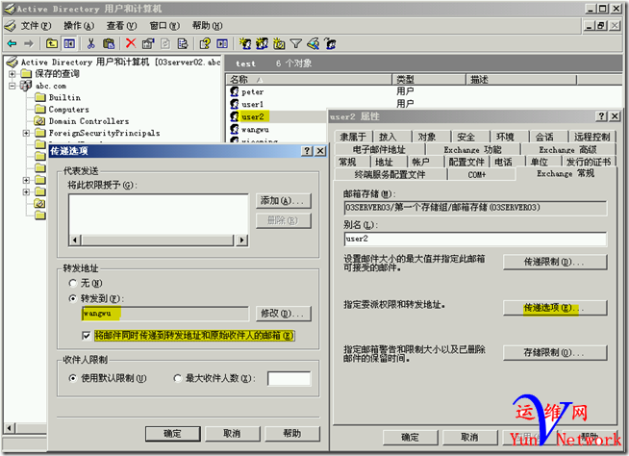Open the 查看 menu
Image resolution: width=629 pixels, height=456 pixels.
tap(121, 26)
